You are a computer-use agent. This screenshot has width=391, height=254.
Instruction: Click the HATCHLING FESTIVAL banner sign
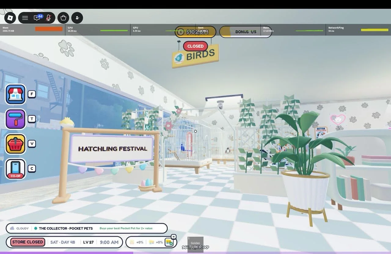(111, 149)
